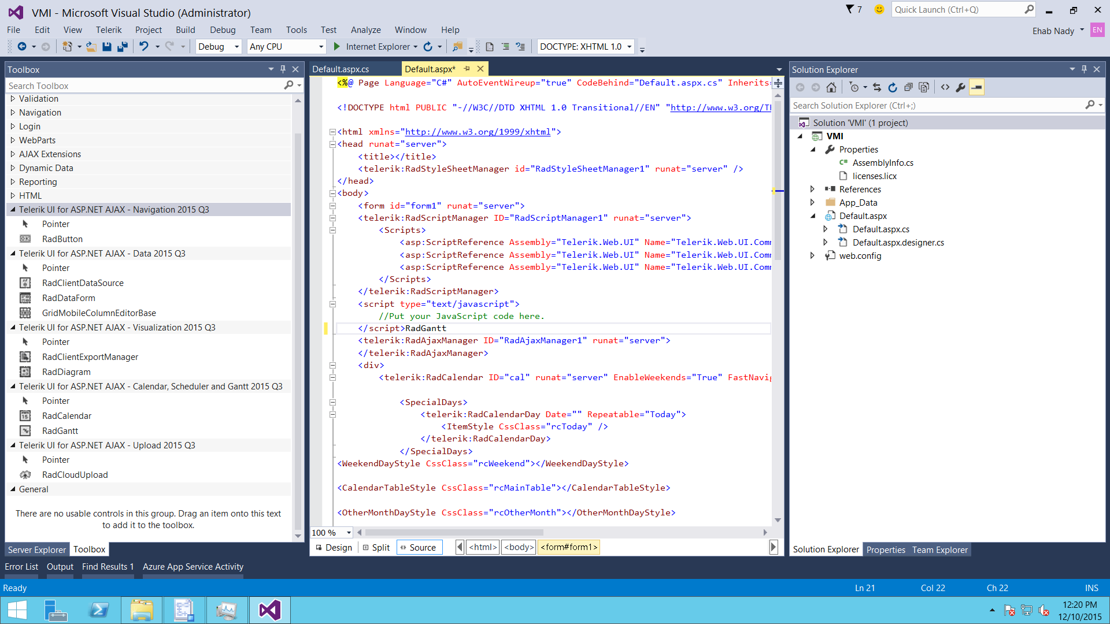Open the Error List panel

tap(21, 567)
